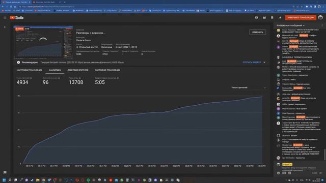Screen dimensions: 326x183
Task: Click help icon next to 4934 viewers label
Action: click(x=31, y=78)
